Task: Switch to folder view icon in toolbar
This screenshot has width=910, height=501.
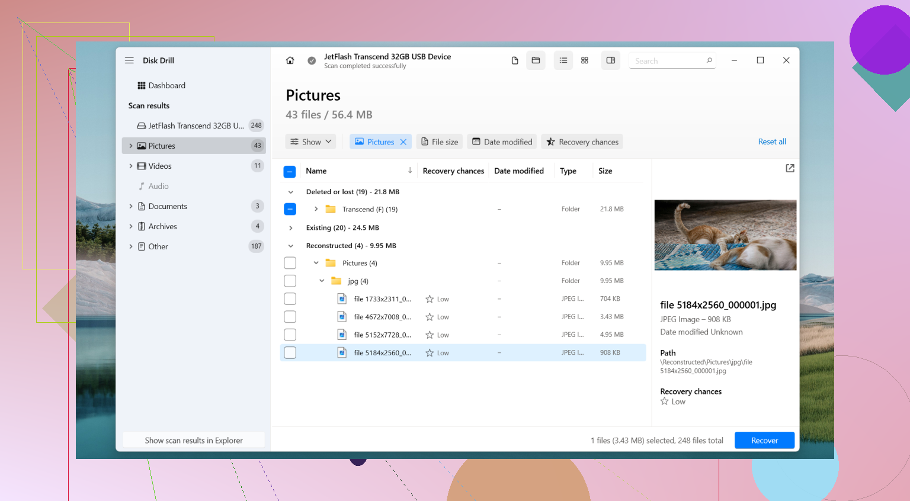Action: pyautogui.click(x=536, y=60)
